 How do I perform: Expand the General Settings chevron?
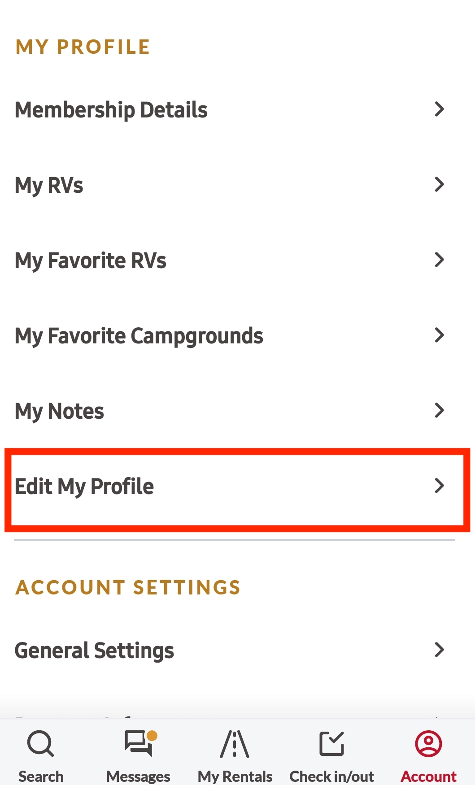coord(440,650)
